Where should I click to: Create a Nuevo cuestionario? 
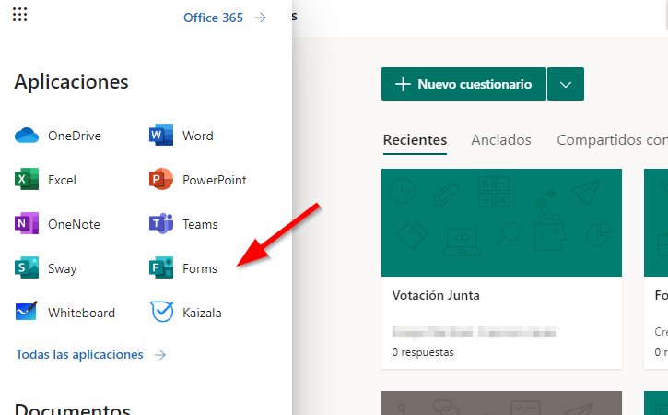463,84
